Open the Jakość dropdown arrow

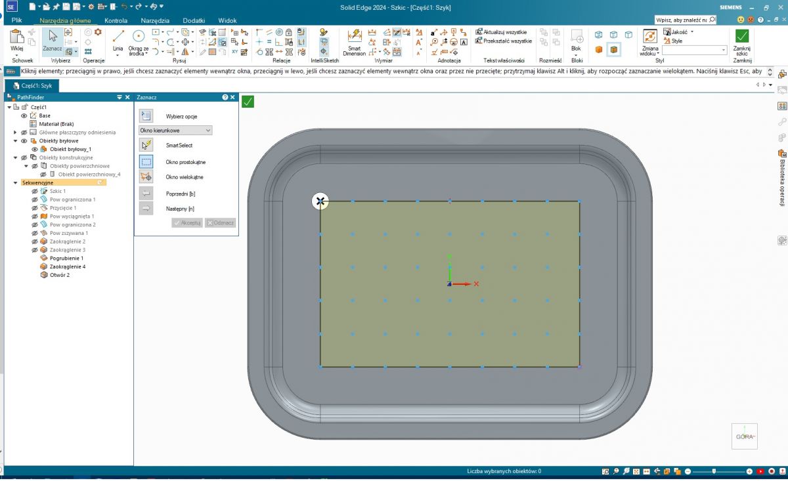pos(692,31)
